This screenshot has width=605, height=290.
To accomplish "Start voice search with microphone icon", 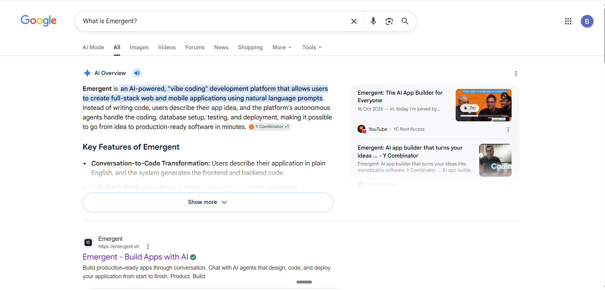I will (x=373, y=21).
